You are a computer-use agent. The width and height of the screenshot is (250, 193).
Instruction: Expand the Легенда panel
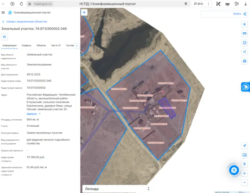tap(117, 189)
